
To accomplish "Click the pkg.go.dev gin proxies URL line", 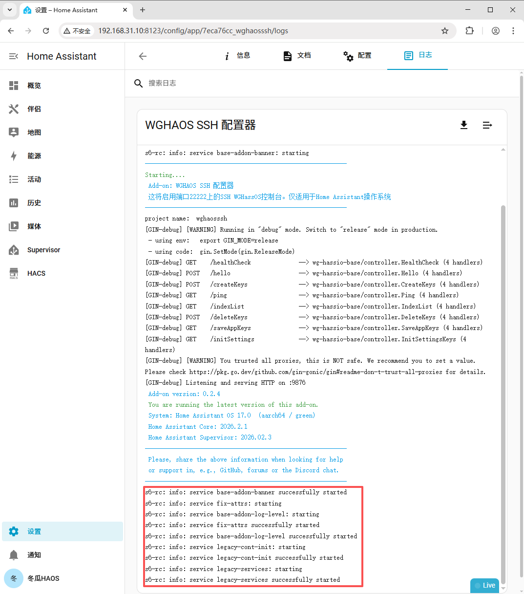I will 315,372.
